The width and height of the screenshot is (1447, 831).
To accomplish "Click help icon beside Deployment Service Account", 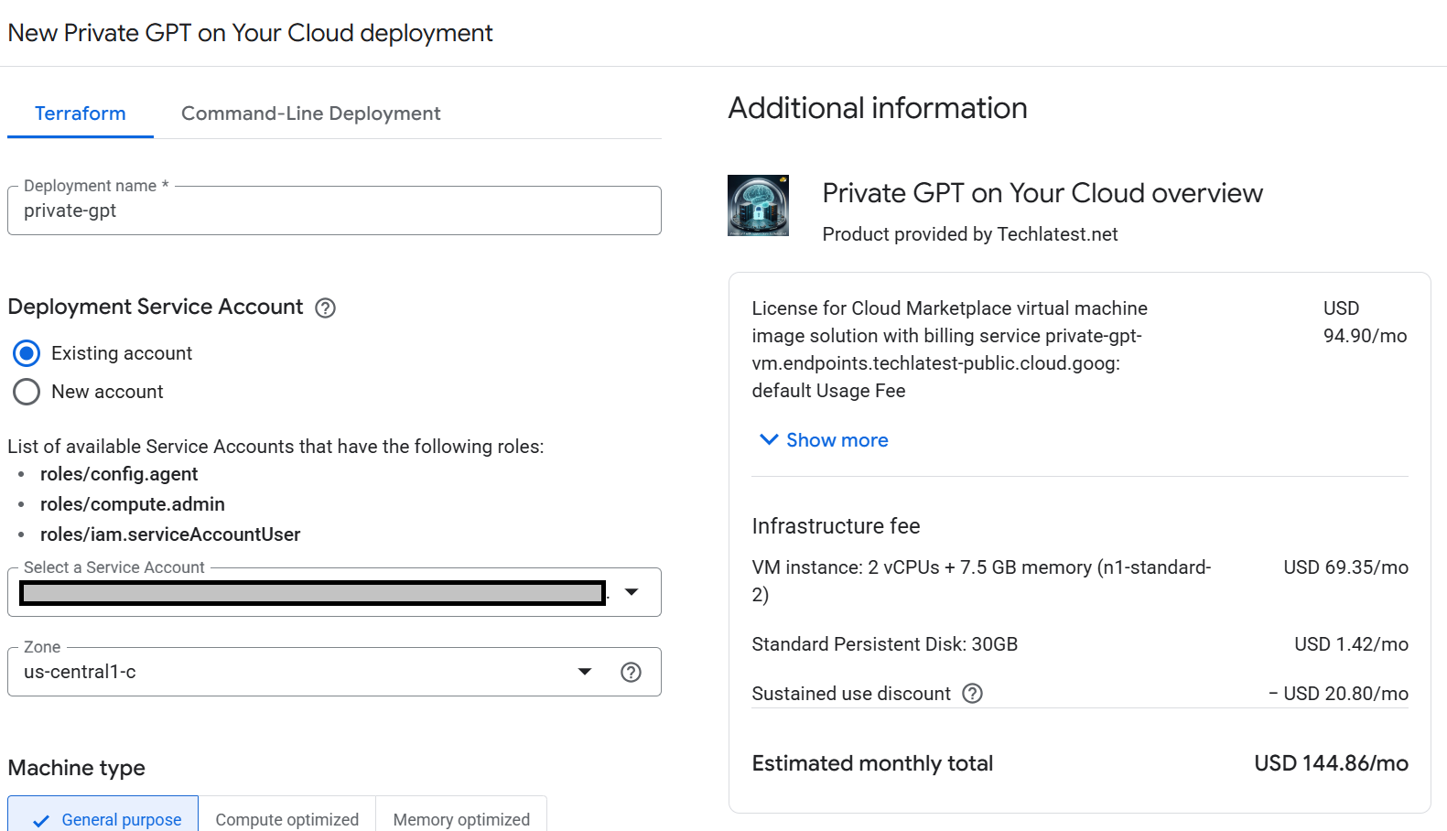I will (x=325, y=308).
